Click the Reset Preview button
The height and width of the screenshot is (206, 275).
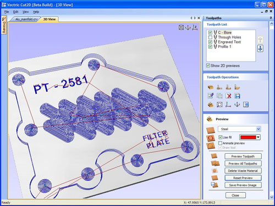coord(243,178)
